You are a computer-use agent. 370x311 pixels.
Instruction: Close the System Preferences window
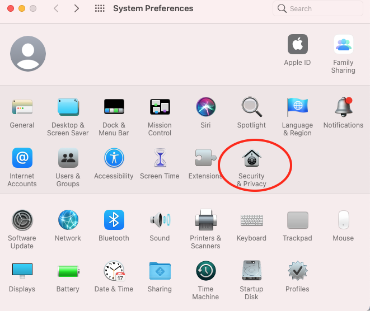click(x=11, y=8)
